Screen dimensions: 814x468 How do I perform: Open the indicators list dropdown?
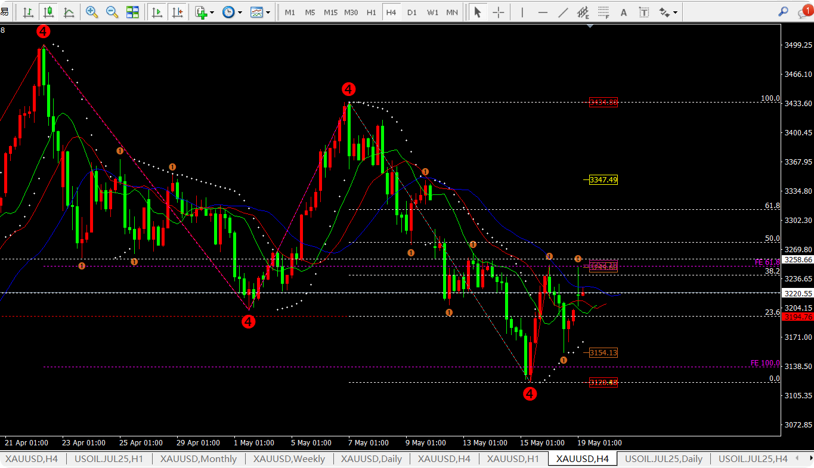click(x=203, y=12)
